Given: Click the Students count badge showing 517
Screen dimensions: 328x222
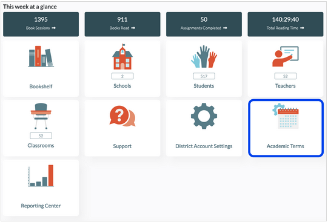Looking at the screenshot, I should coord(204,76).
